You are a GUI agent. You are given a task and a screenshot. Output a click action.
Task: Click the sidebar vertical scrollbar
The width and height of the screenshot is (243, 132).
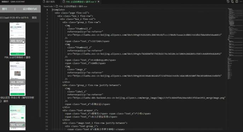(40, 70)
